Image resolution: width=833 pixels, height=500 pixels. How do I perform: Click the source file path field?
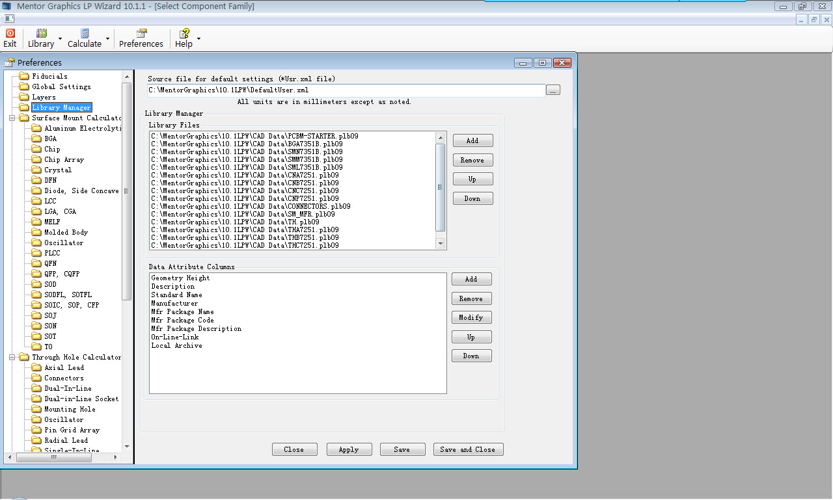(x=346, y=90)
